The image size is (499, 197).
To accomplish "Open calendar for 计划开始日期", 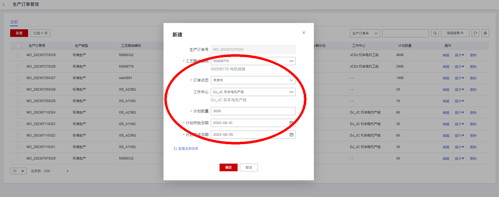I will tap(291, 123).
